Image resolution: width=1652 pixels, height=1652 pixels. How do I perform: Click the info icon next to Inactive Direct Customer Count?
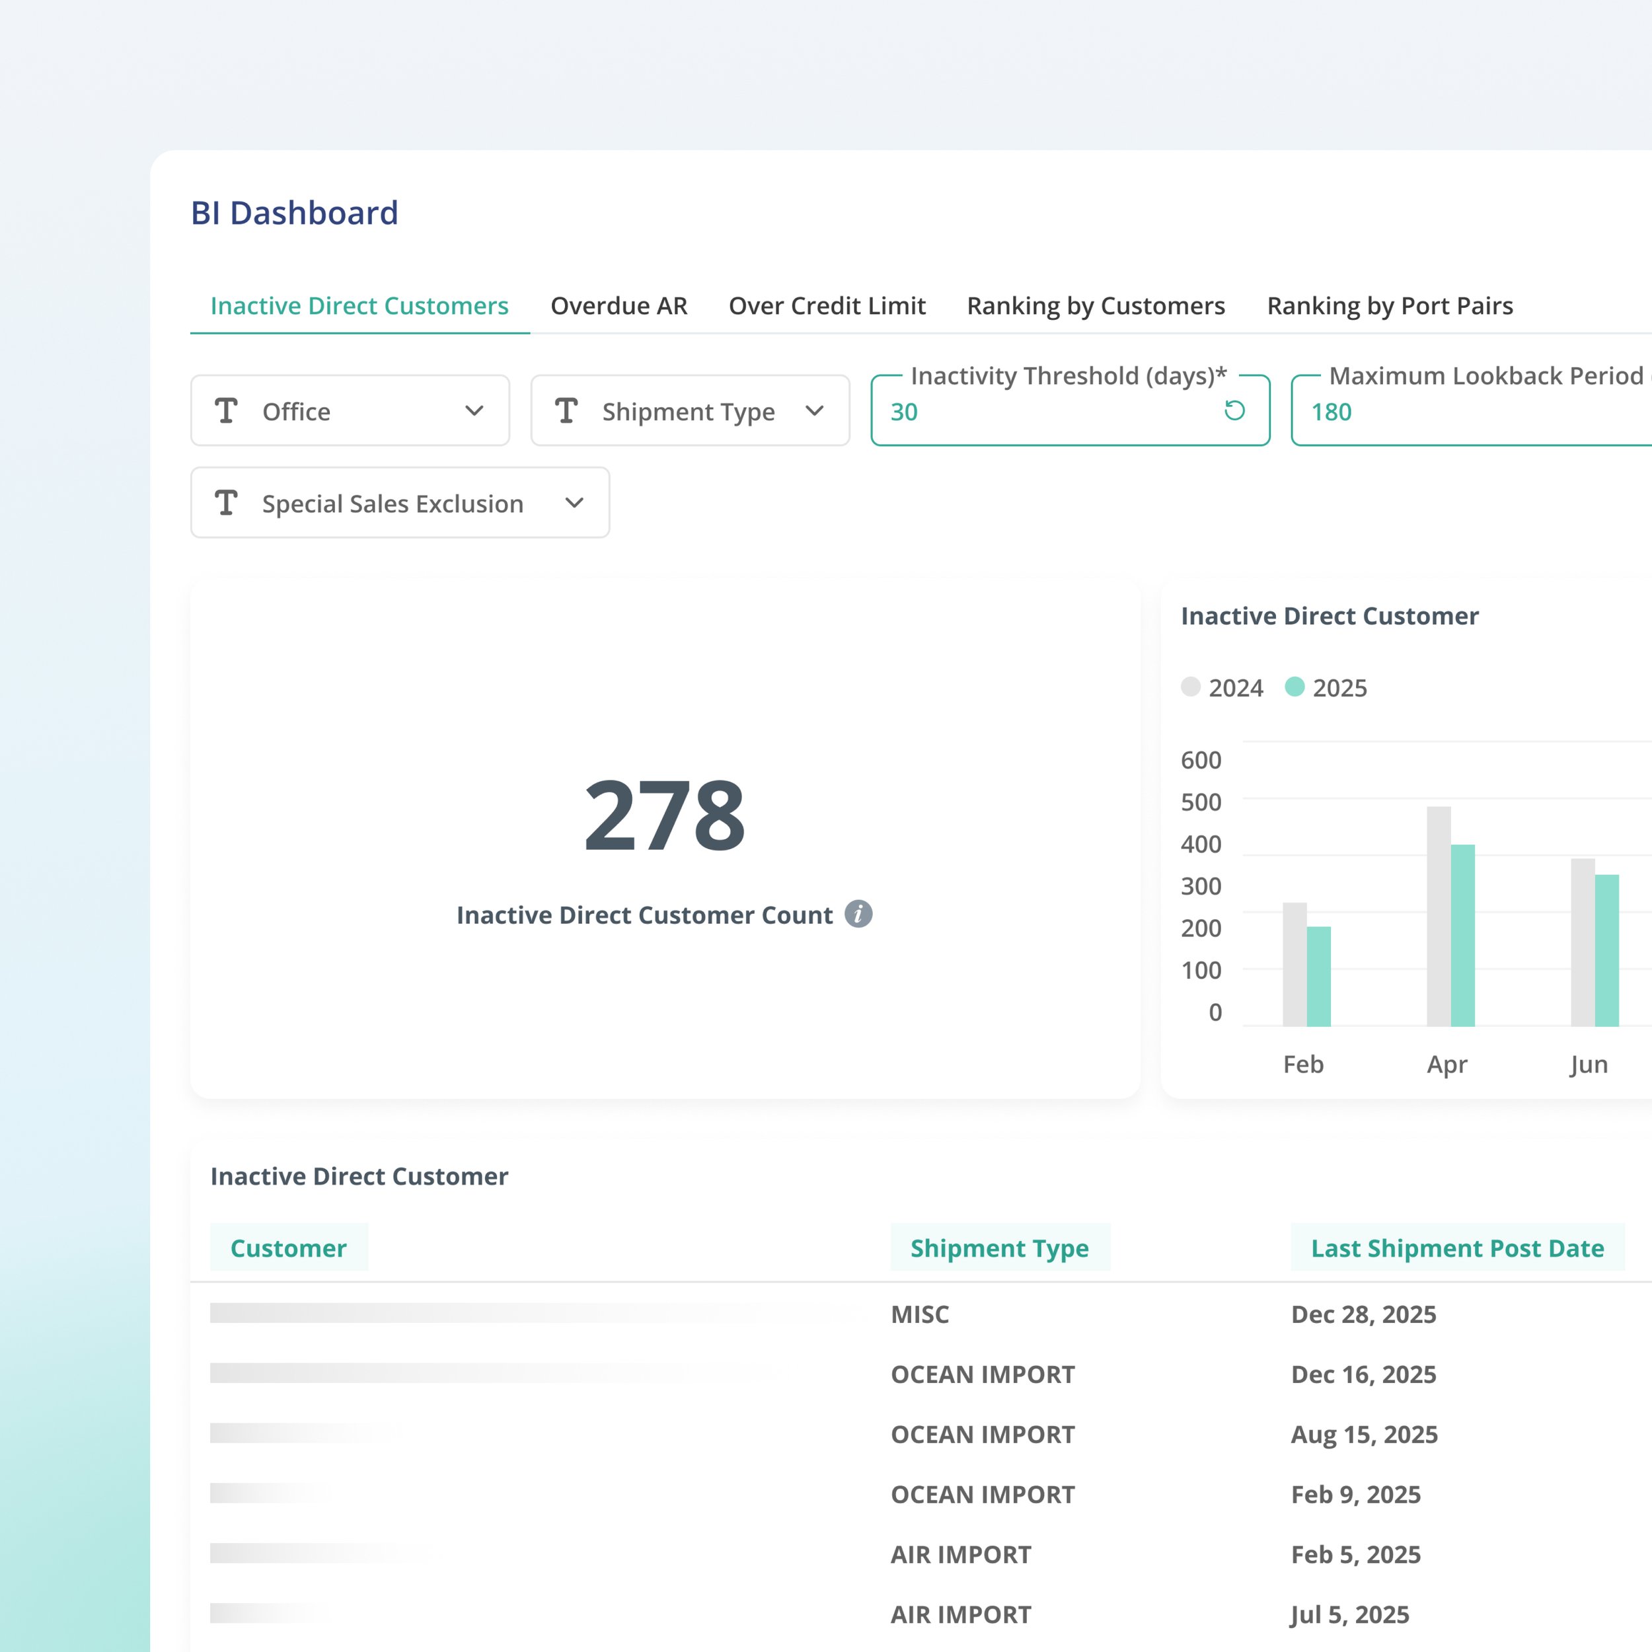click(860, 915)
